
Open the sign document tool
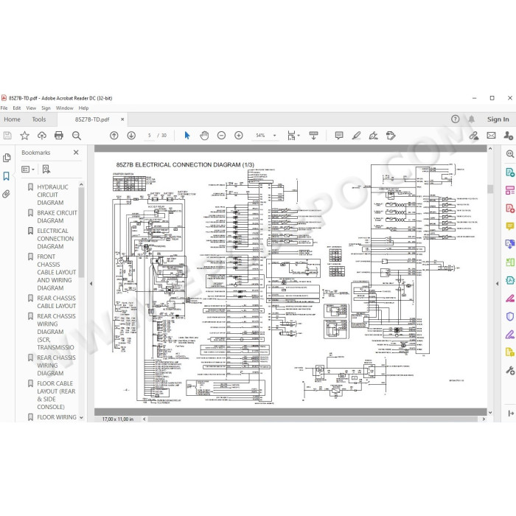click(x=374, y=135)
